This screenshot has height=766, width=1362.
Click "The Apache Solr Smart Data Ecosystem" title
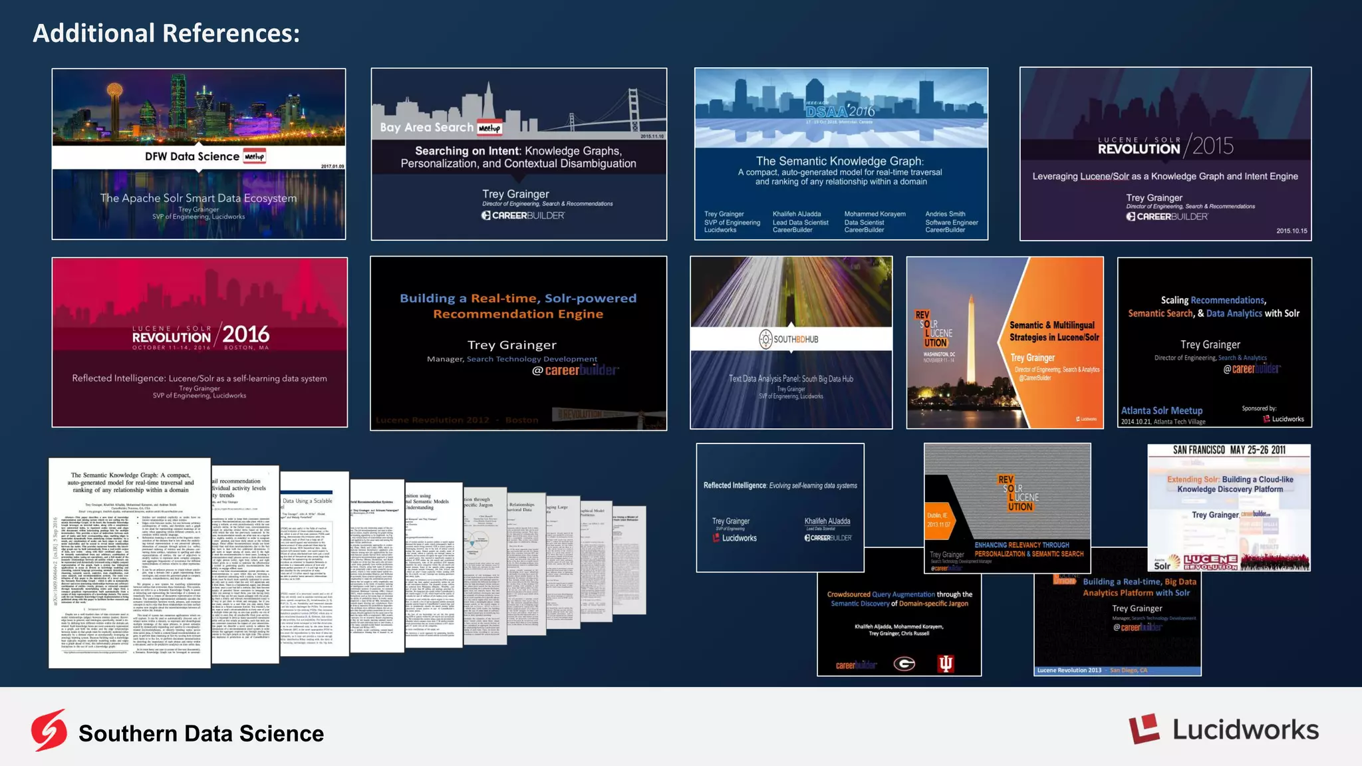point(198,198)
